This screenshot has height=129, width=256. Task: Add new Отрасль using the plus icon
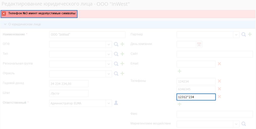[x=122, y=74]
